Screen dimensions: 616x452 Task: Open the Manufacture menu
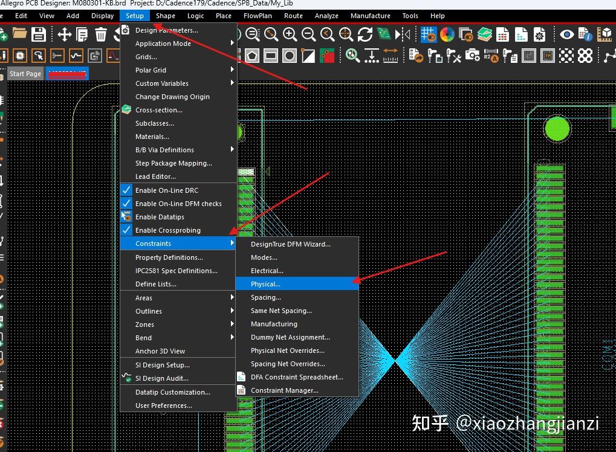371,16
